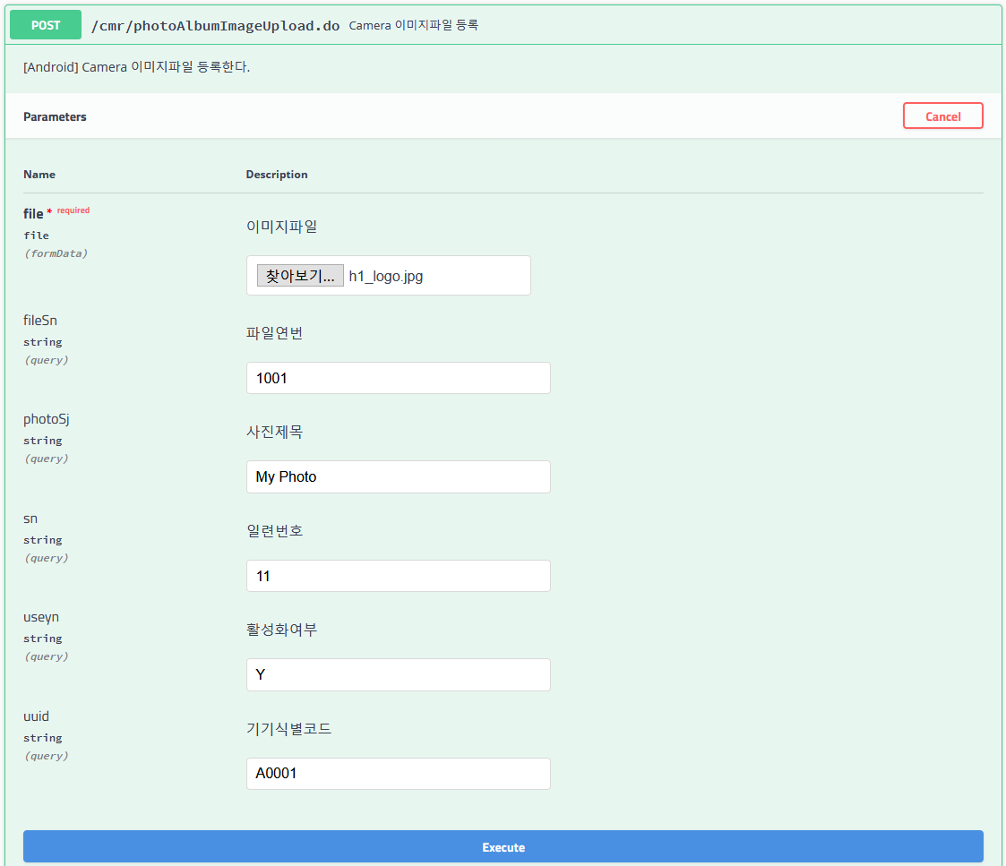Click the Parameters section header

click(55, 116)
